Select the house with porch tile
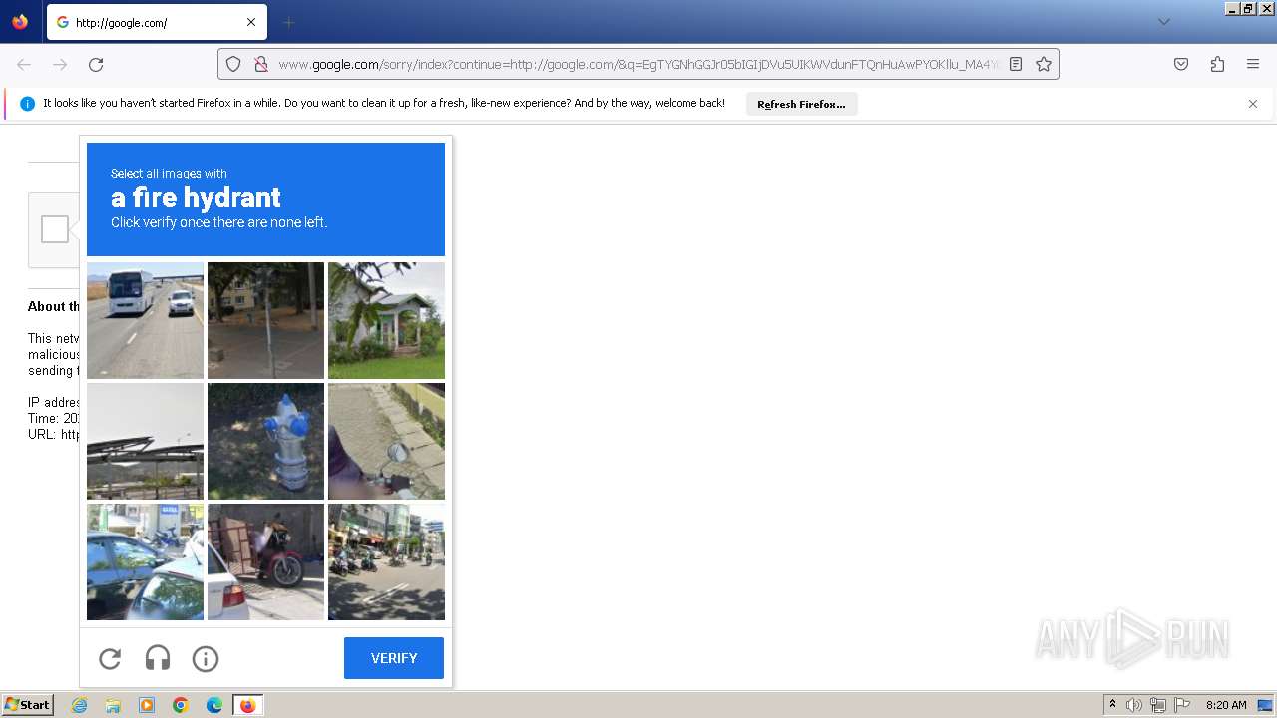This screenshot has height=718, width=1277. (x=386, y=320)
